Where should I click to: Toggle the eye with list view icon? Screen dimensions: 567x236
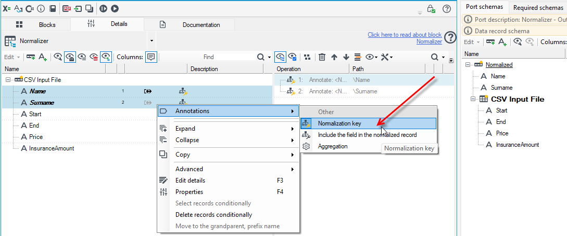pos(82,57)
